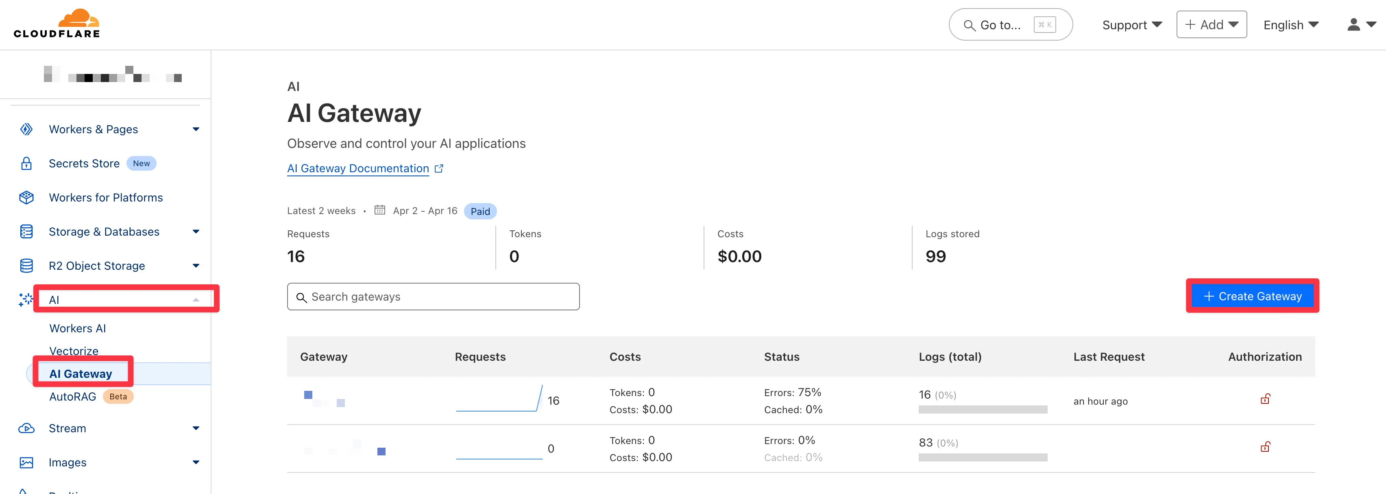Click the Workers & Pages sidebar icon
The width and height of the screenshot is (1386, 494).
point(26,129)
